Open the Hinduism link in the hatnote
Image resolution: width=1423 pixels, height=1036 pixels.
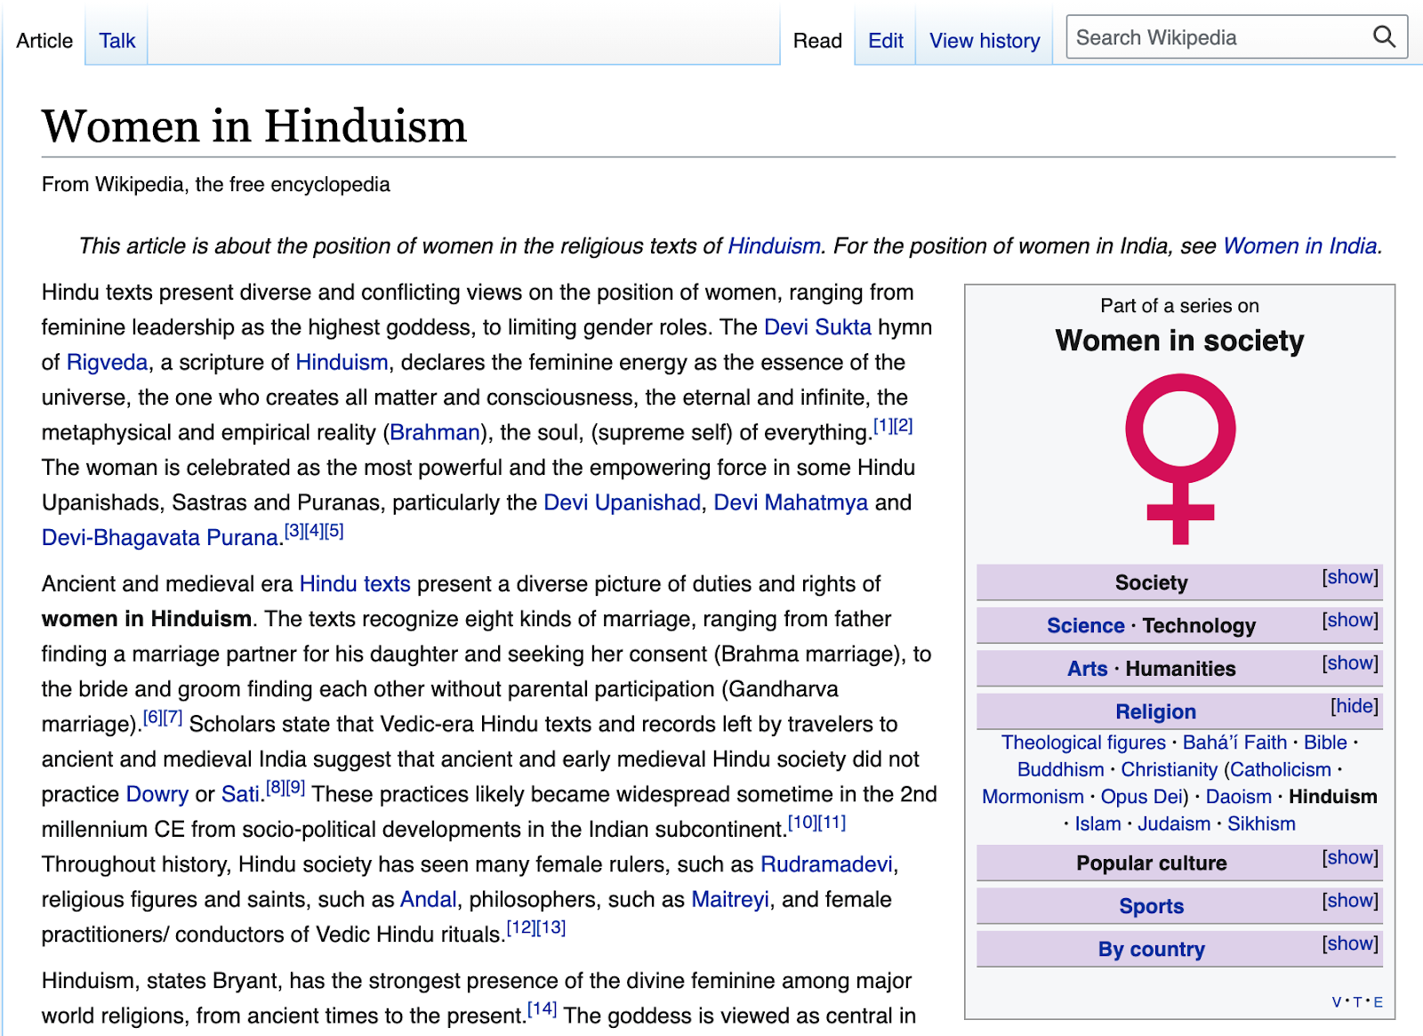pyautogui.click(x=774, y=246)
